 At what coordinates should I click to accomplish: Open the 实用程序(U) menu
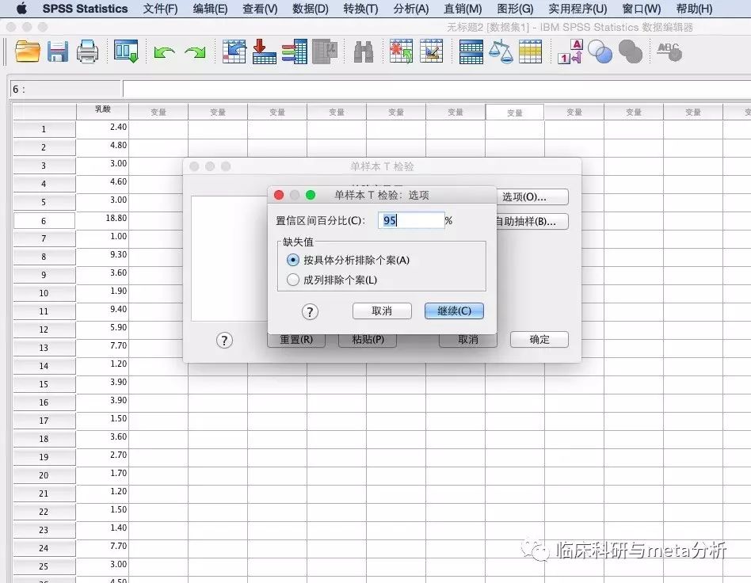[x=578, y=9]
